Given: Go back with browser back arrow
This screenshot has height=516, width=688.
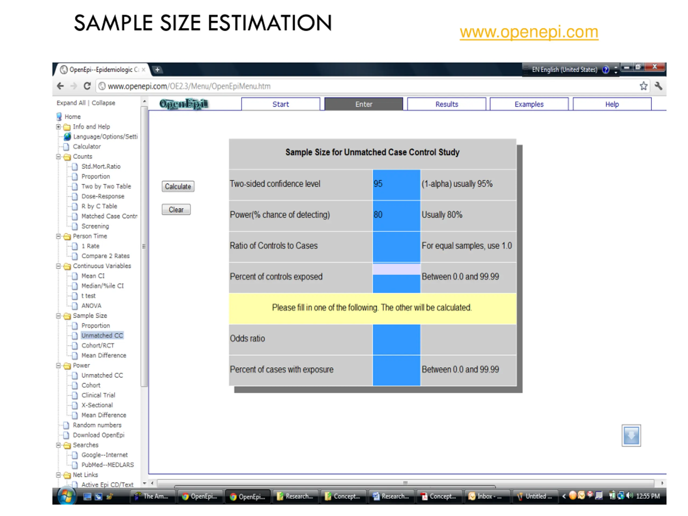Looking at the screenshot, I should [60, 86].
